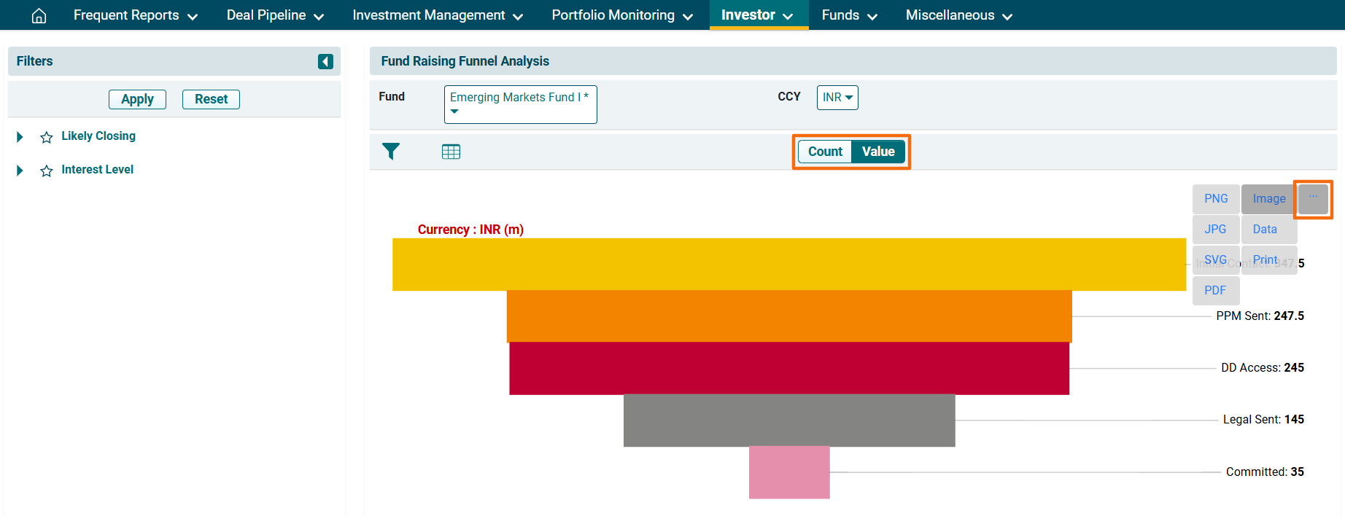Expand the Likely Closing filter

pos(20,137)
